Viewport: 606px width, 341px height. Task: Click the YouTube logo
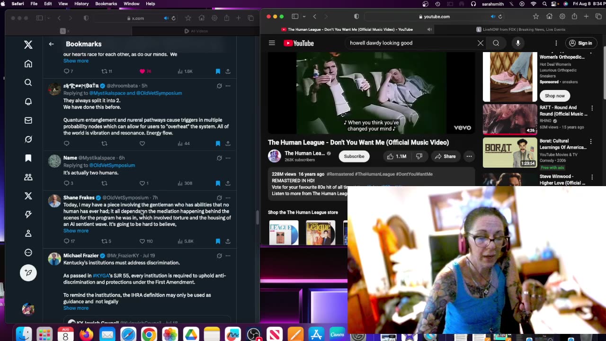[299, 43]
